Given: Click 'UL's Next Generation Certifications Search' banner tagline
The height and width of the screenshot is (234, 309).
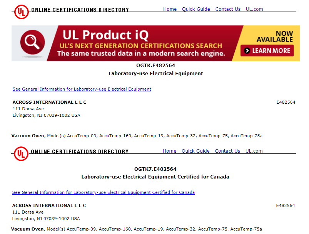Looking at the screenshot, I should pyautogui.click(x=141, y=46).
